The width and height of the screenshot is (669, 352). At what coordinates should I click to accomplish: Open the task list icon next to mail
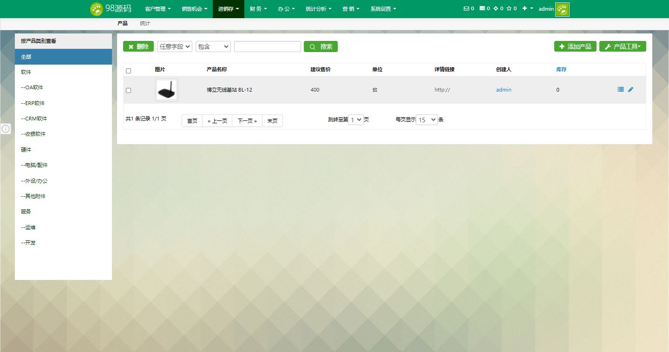[482, 8]
